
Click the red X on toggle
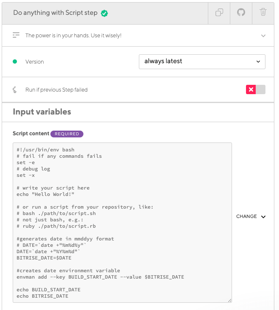pyautogui.click(x=251, y=89)
